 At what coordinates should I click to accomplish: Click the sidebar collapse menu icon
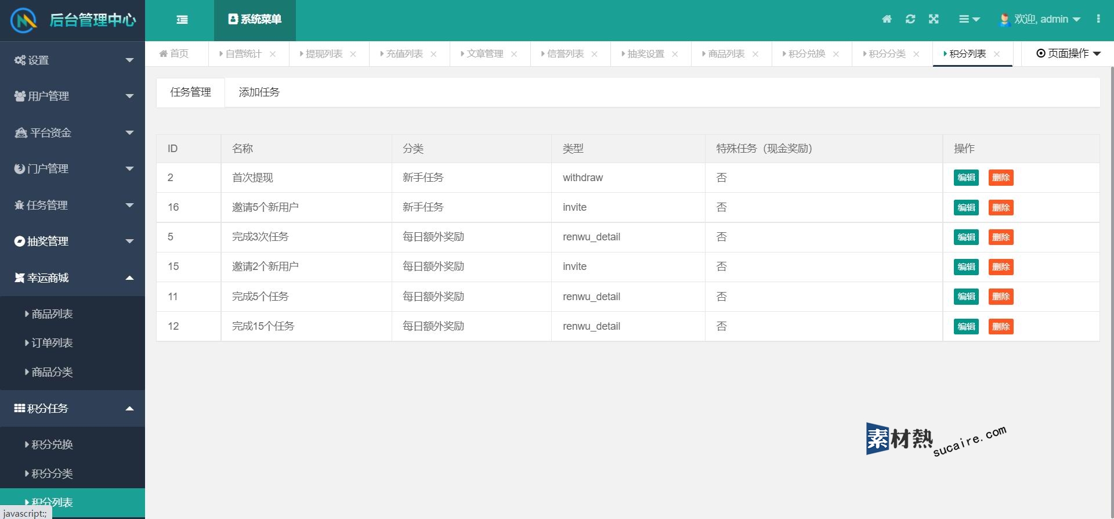182,20
